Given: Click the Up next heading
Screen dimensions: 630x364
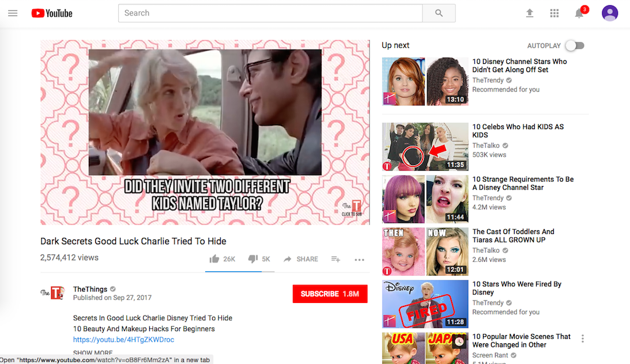Looking at the screenshot, I should 395,45.
